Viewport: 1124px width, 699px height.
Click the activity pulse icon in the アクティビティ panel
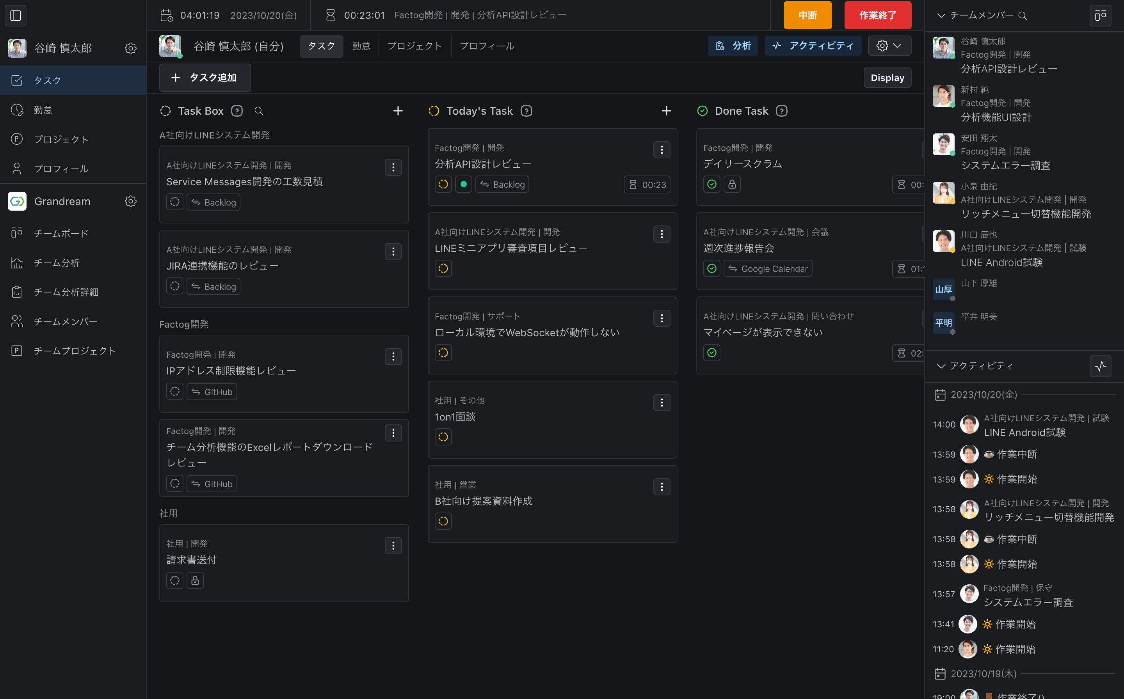point(1101,366)
